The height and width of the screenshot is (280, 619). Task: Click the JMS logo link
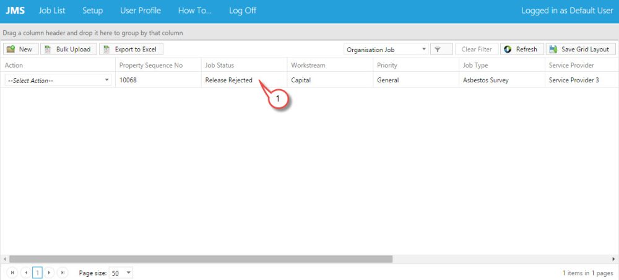15,11
